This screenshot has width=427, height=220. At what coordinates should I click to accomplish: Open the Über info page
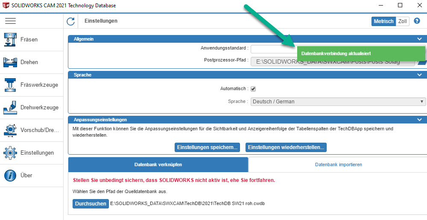tap(26, 176)
